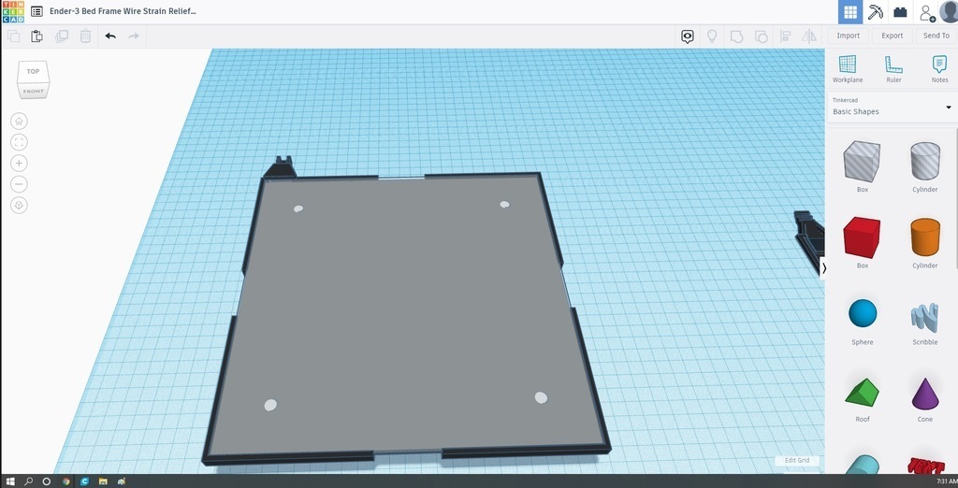
Task: Click the Zoom in plus button
Action: (19, 163)
